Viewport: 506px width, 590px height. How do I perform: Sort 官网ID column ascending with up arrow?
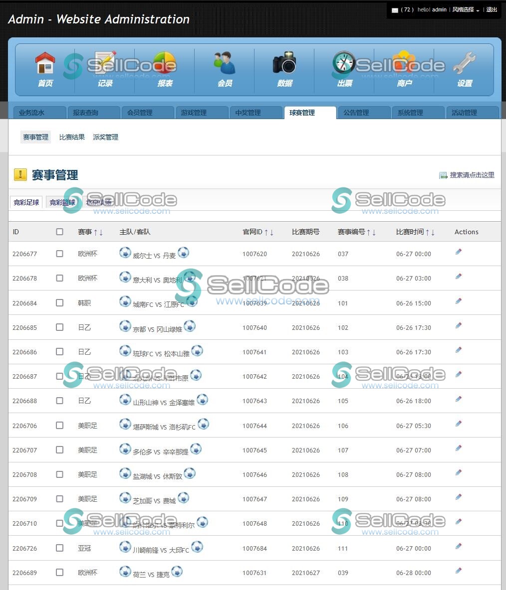[266, 233]
